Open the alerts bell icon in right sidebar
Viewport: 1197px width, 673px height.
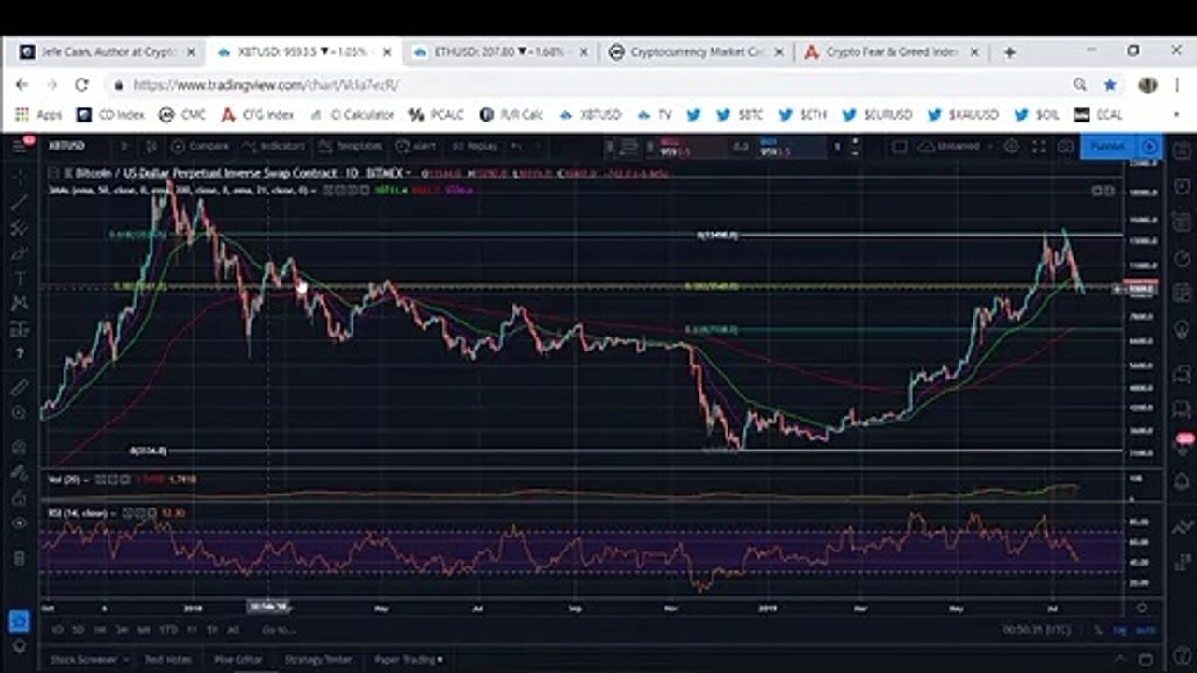click(x=1183, y=482)
